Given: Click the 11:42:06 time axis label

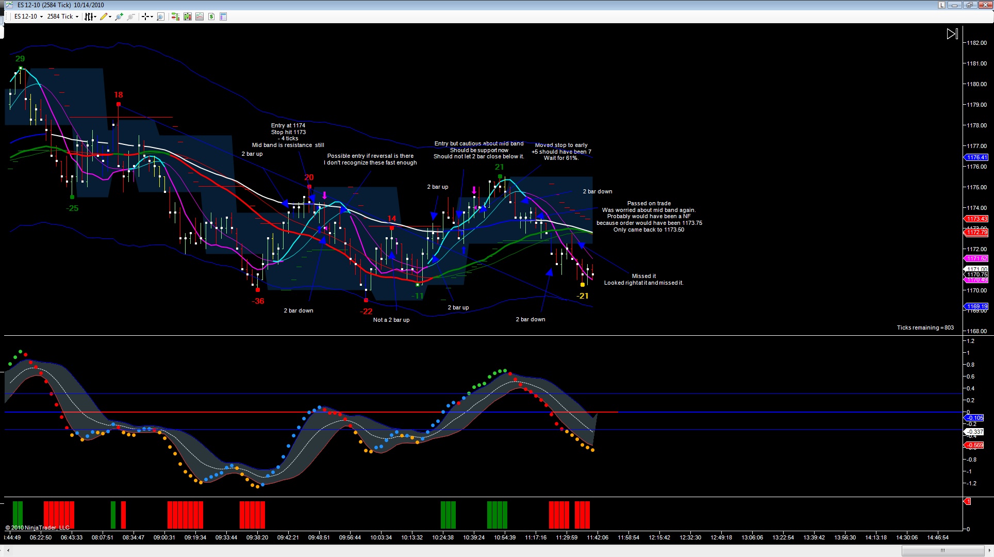Looking at the screenshot, I should (597, 537).
